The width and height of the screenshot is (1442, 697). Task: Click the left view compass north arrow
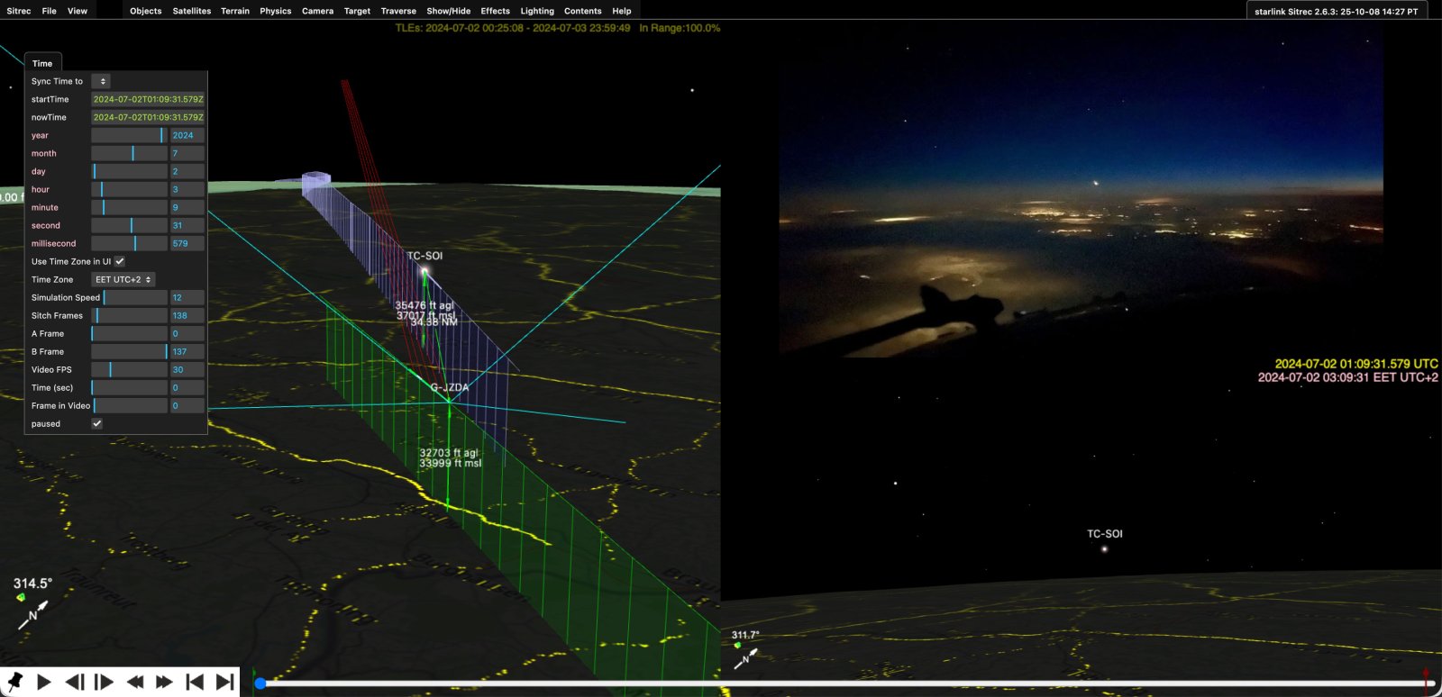click(32, 616)
